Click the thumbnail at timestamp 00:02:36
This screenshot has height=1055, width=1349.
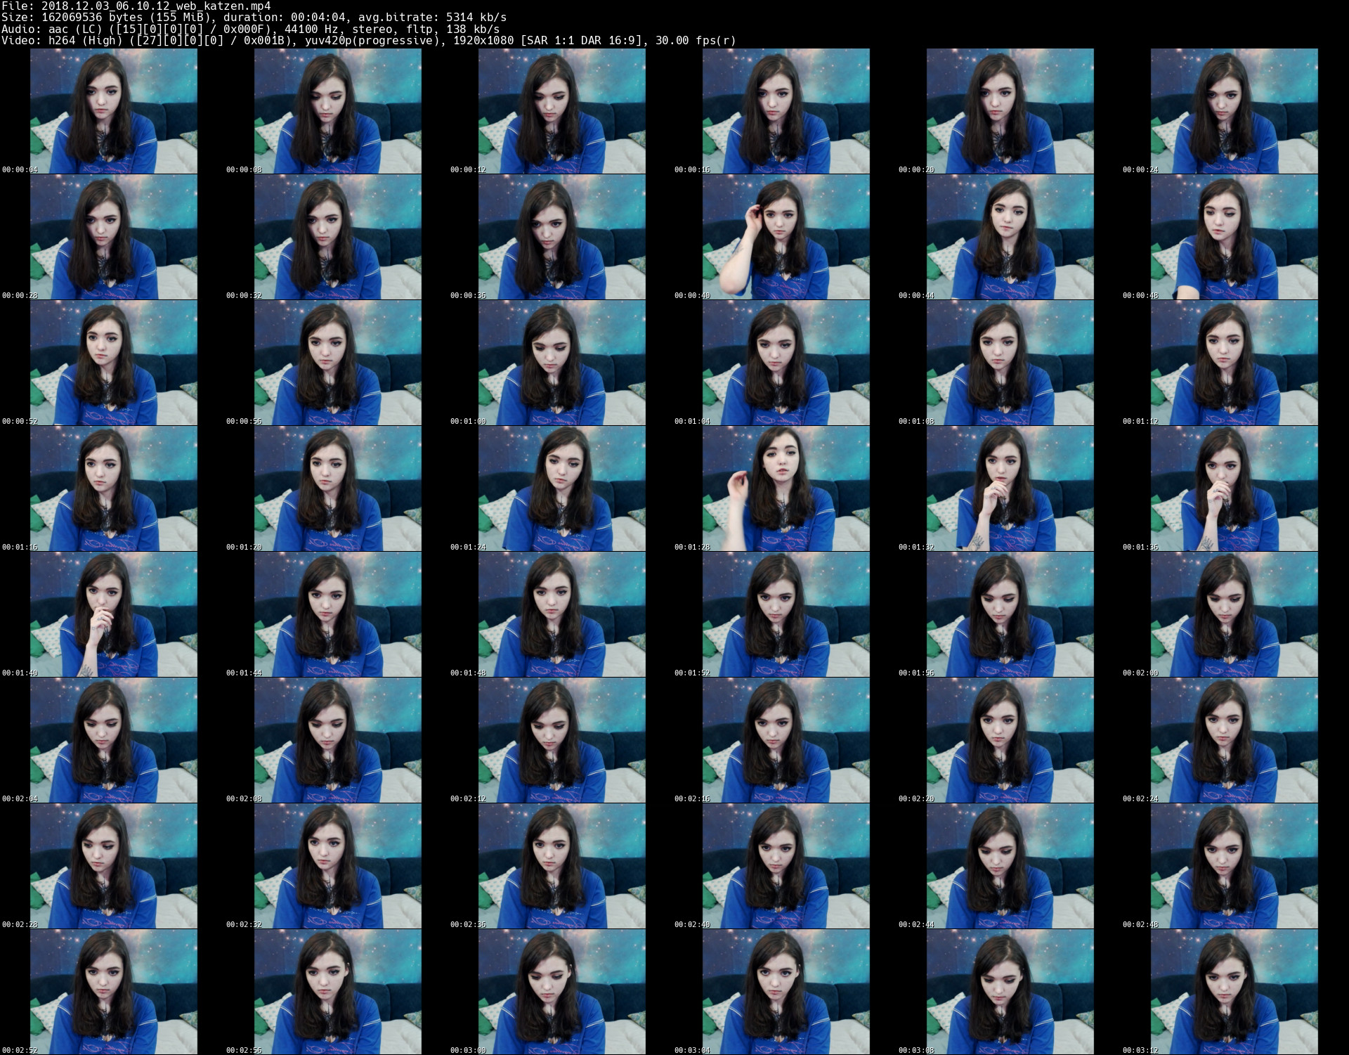point(561,866)
